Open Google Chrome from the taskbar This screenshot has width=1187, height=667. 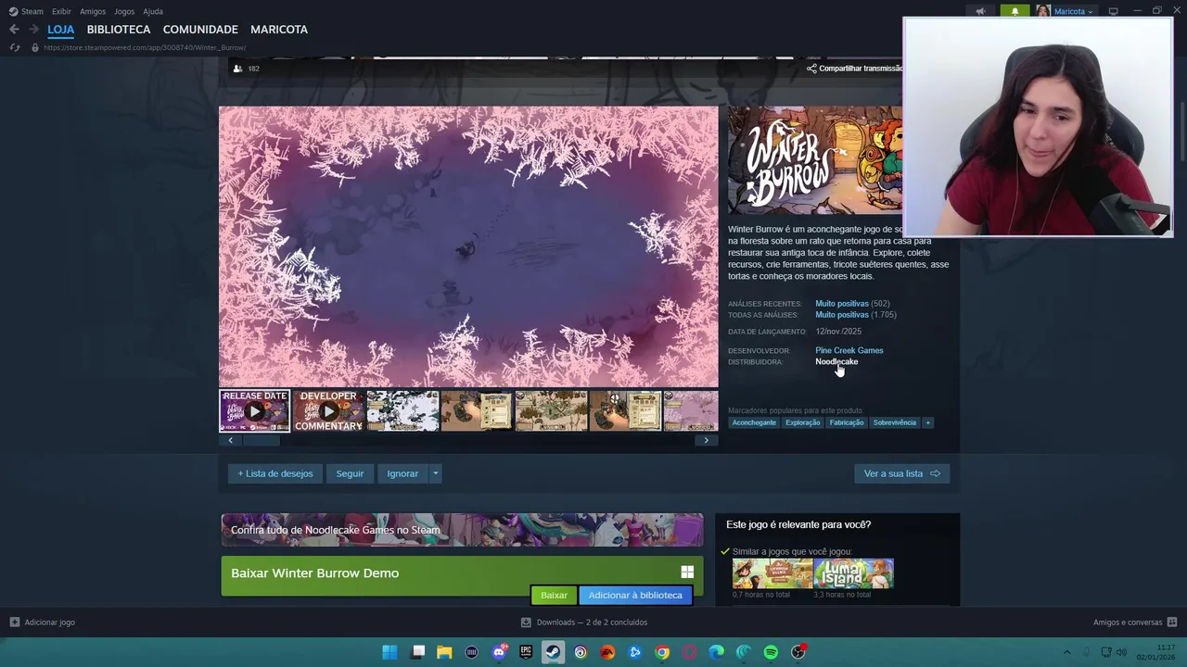tap(662, 652)
